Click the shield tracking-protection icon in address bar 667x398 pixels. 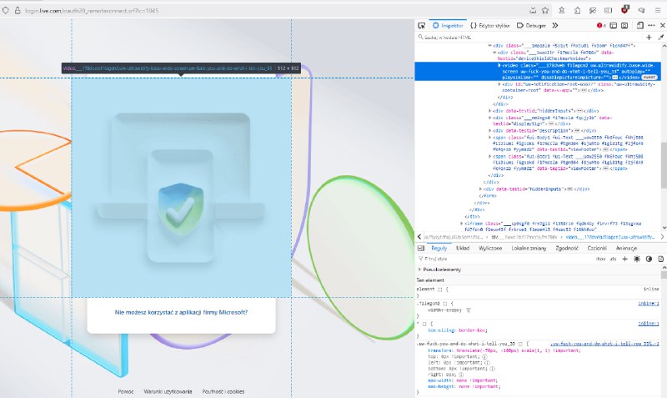6,10
